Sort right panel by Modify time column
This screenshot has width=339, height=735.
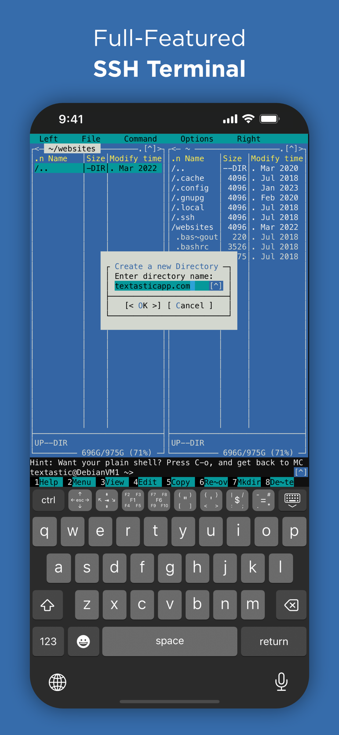(277, 158)
